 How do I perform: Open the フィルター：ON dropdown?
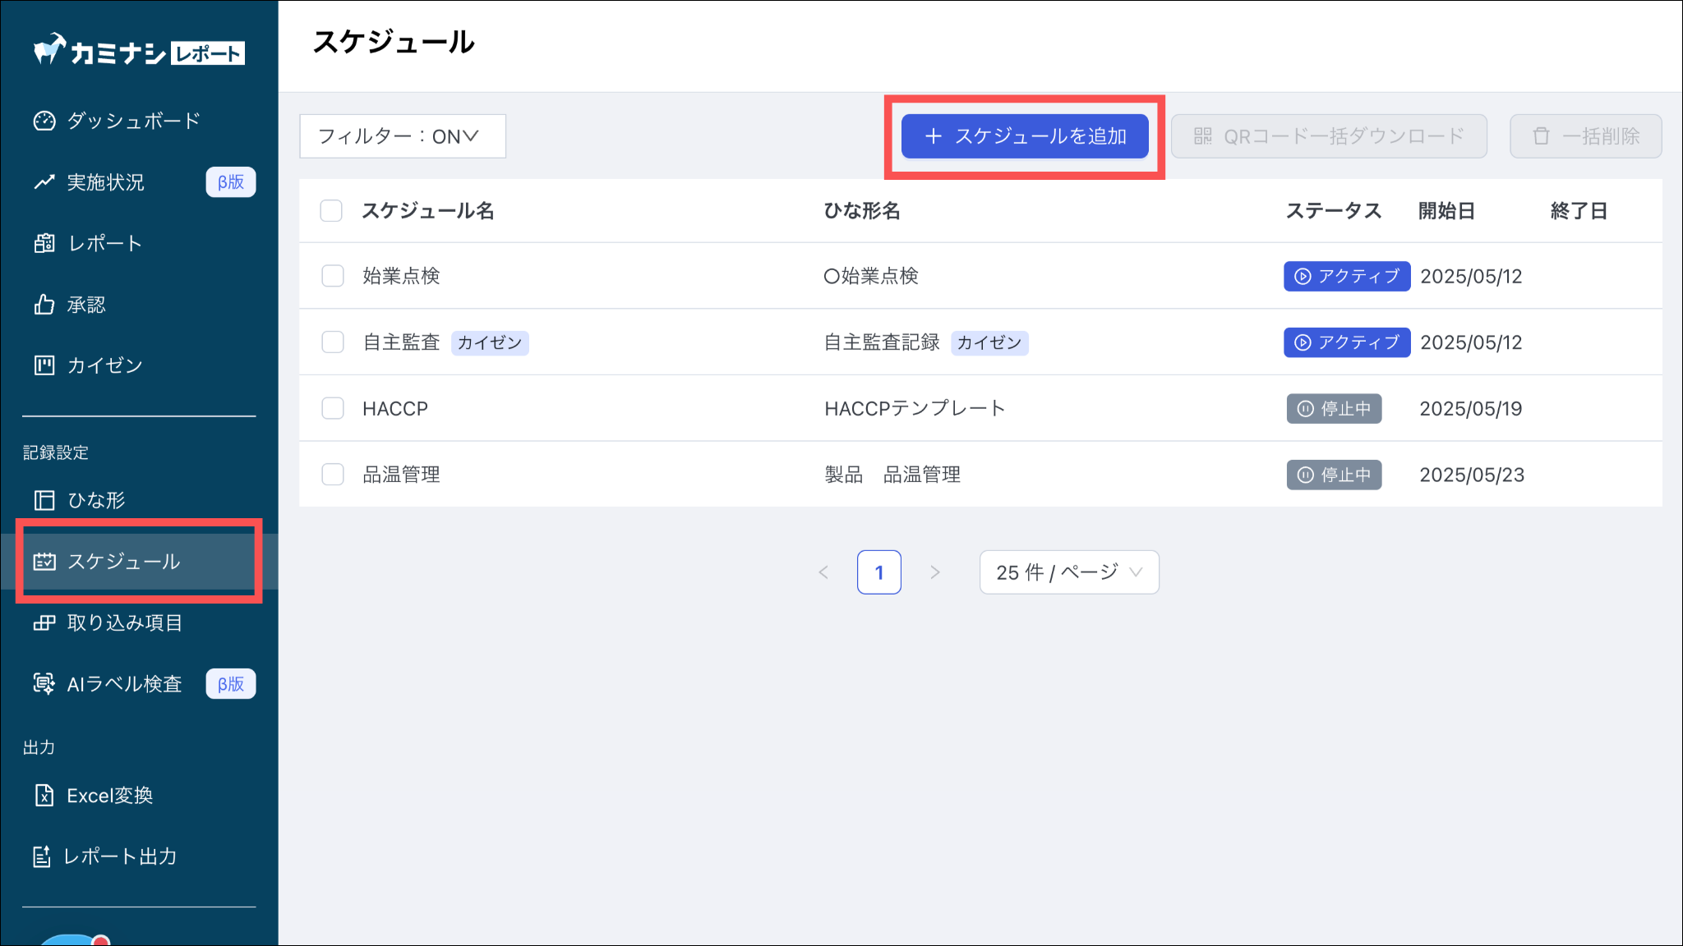pos(402,136)
